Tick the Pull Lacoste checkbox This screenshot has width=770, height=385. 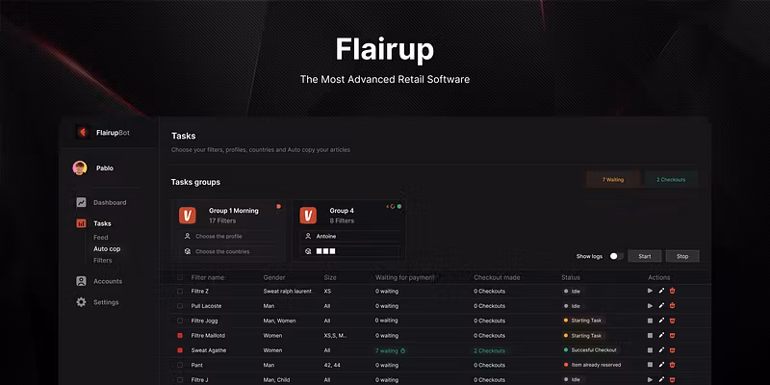point(180,306)
